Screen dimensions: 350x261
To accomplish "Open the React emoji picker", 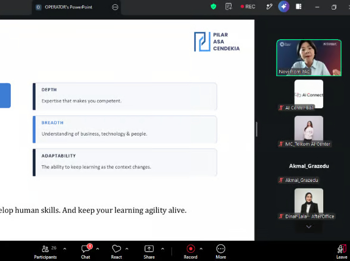I will (x=117, y=252).
